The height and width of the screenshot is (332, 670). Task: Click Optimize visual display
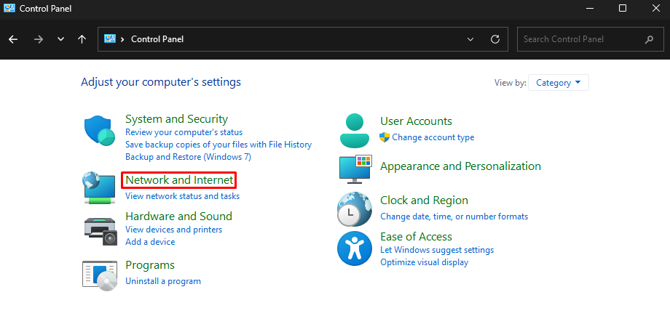(425, 262)
